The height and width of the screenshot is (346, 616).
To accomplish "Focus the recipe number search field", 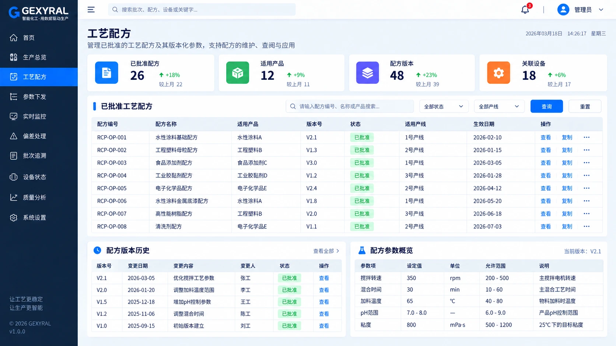I will click(x=350, y=106).
